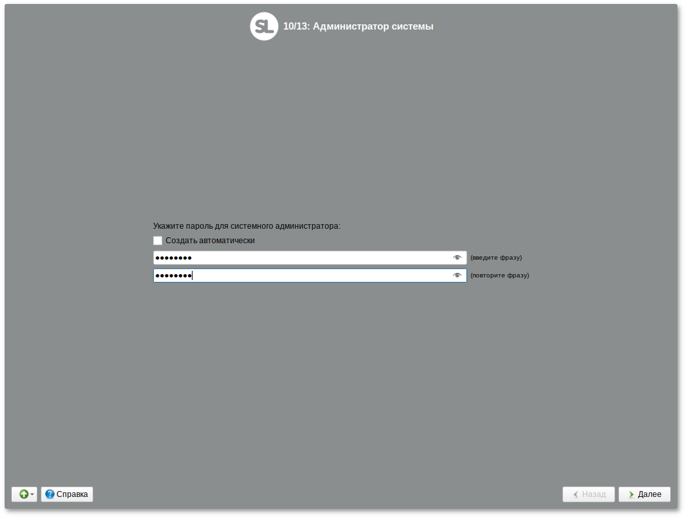
Task: Click the green up-arrow icon
Action: [x=24, y=494]
